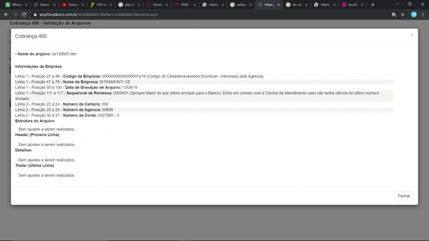429x241 pixels.
Task: Close the active https tab
Action: pos(278,5)
